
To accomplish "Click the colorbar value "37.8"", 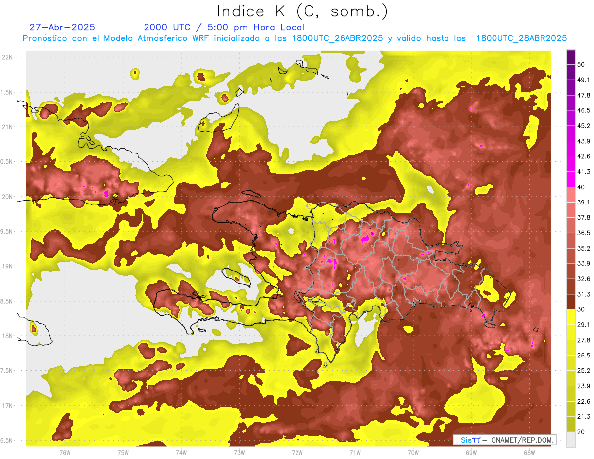I will point(583,217).
